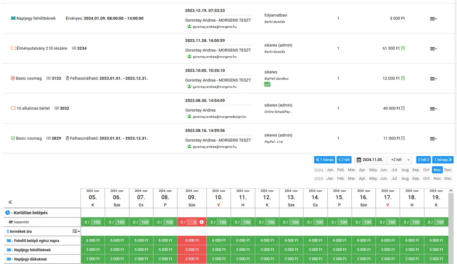The image size is (457, 264).
Task: Select 2024 Dec. month tab
Action: 448,170
